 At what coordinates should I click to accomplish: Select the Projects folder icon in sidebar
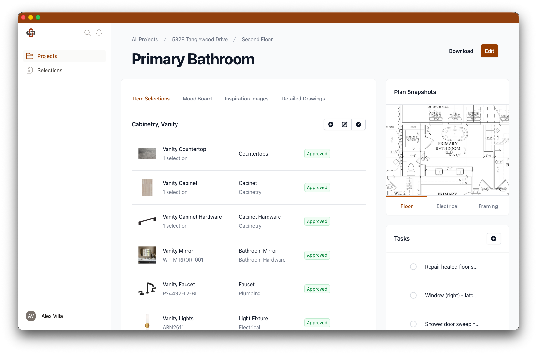pos(30,56)
